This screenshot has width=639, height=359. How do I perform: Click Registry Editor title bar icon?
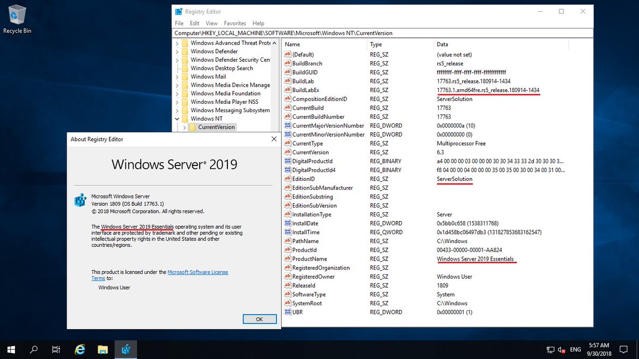179,12
